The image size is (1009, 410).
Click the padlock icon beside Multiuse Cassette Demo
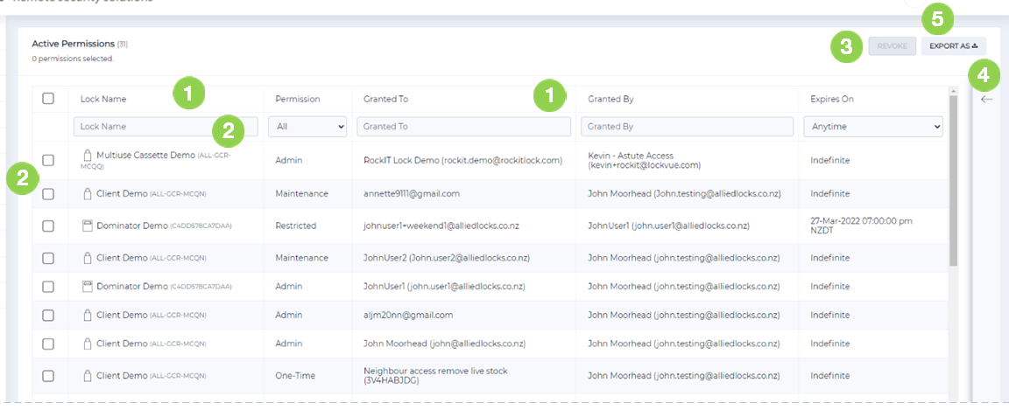pos(88,155)
